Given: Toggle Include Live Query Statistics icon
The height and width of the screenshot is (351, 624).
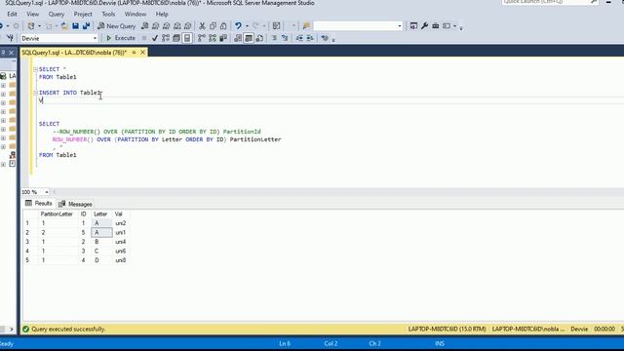Looking at the screenshot, I should click(213, 38).
